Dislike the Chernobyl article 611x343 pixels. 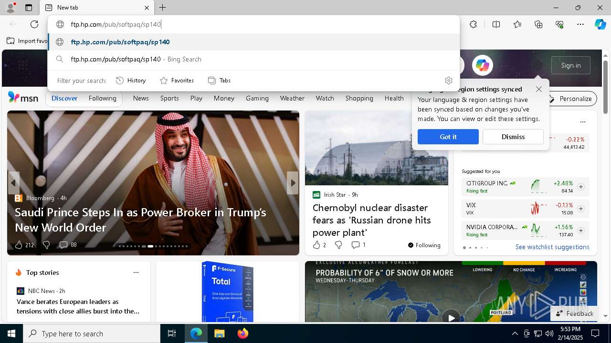338,245
